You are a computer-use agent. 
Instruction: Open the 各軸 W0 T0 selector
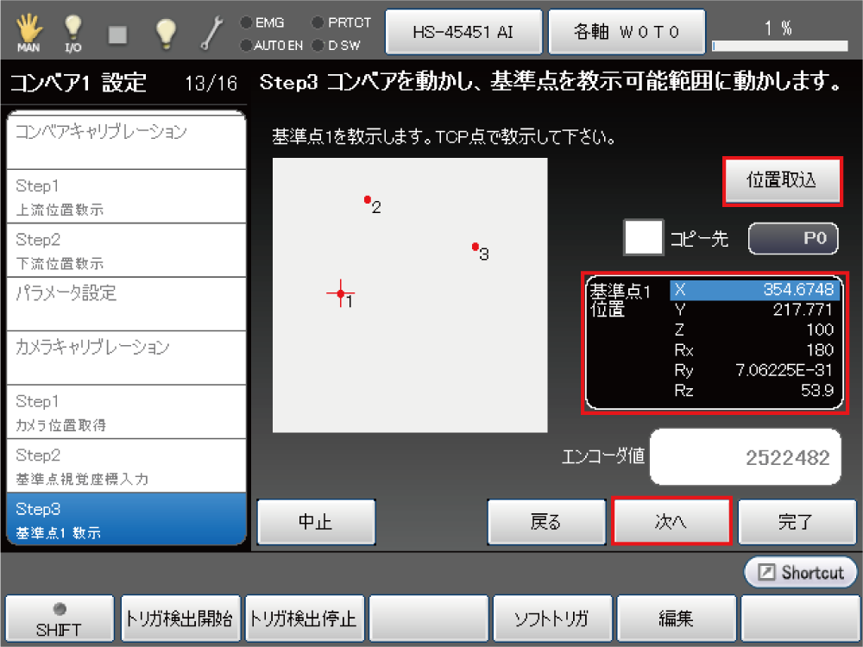tap(627, 32)
